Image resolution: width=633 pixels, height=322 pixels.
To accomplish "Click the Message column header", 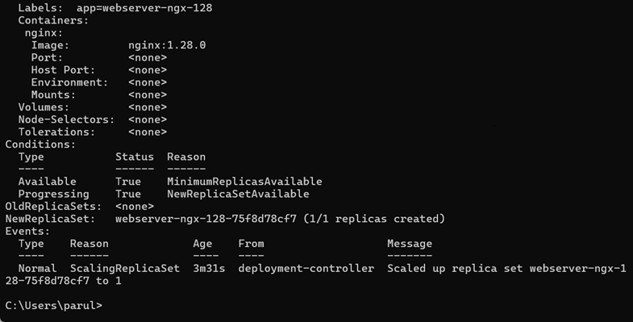I will tap(410, 244).
